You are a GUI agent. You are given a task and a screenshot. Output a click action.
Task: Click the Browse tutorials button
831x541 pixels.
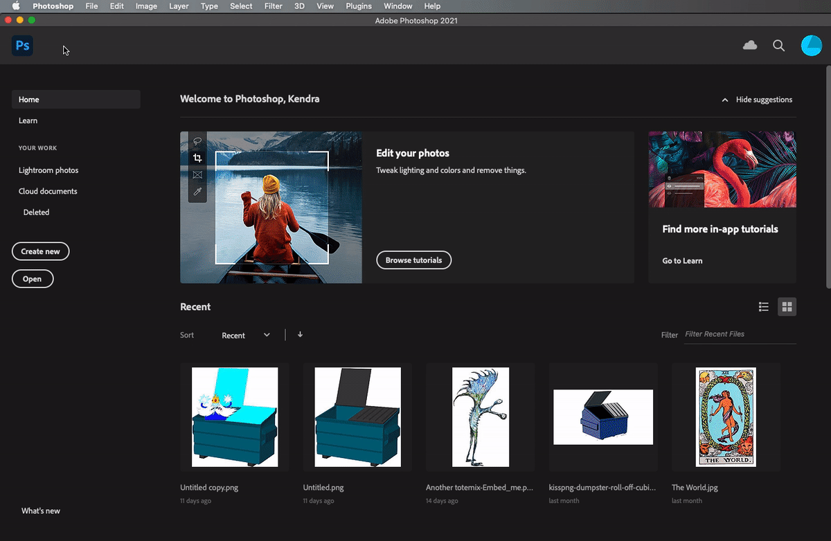coord(414,260)
